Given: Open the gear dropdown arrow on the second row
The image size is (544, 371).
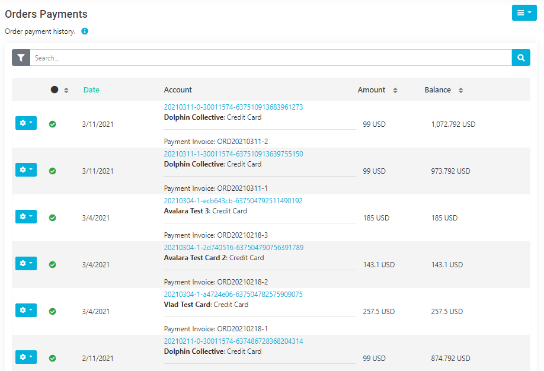Looking at the screenshot, I should [x=30, y=169].
